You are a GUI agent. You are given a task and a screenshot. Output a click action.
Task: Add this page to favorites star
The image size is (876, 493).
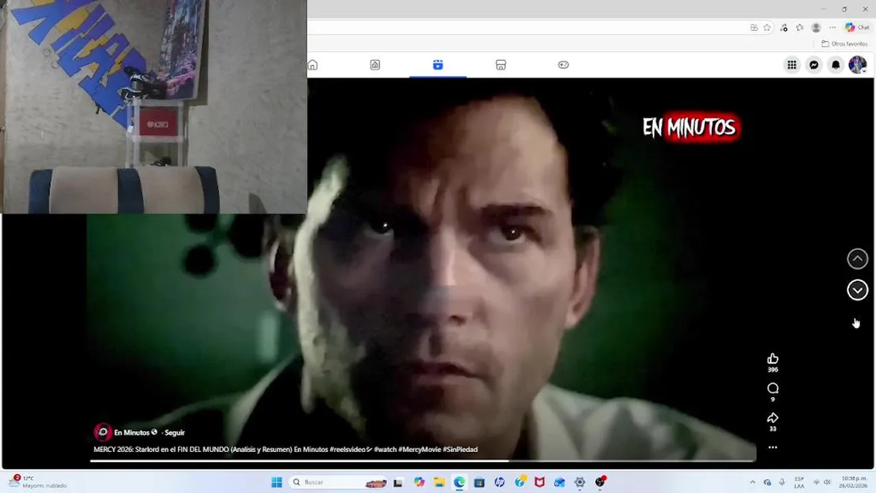coord(767,28)
